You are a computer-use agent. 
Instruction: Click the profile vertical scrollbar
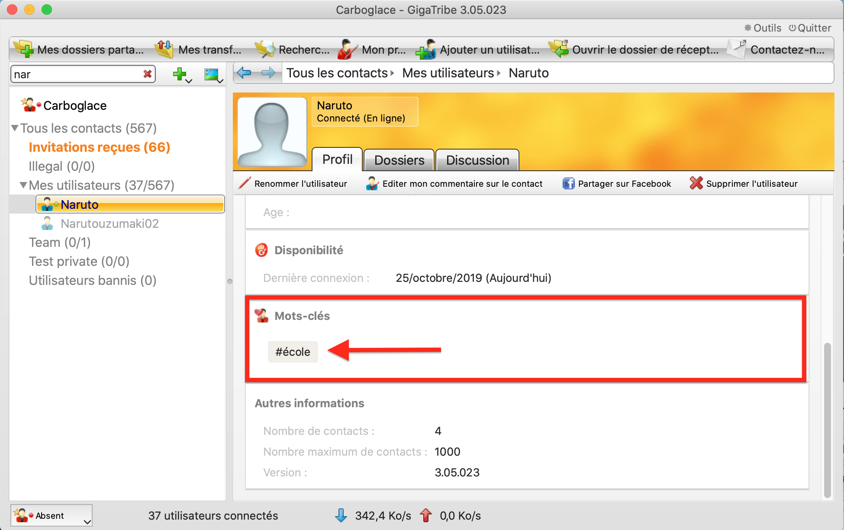[827, 419]
